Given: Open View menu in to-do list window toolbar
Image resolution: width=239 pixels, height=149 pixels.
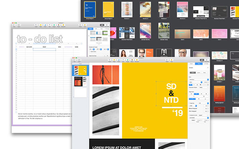Looking at the screenshot, I should tap(14, 25).
